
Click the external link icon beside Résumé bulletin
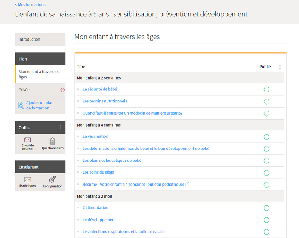coord(187,184)
